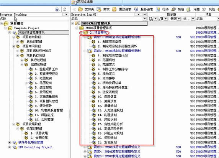Collapse the 监控过程组 tree node
The image size is (219, 158).
pos(22,65)
